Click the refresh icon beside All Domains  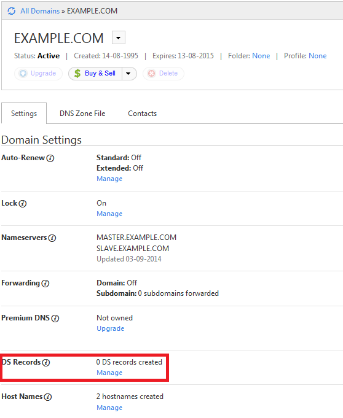coord(12,11)
